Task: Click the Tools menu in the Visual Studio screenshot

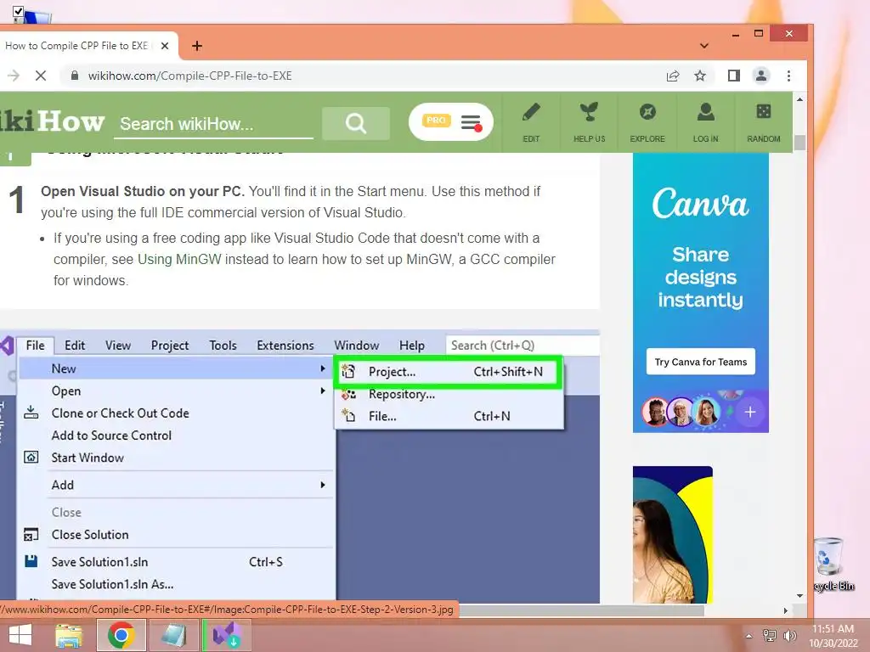Action: click(223, 346)
